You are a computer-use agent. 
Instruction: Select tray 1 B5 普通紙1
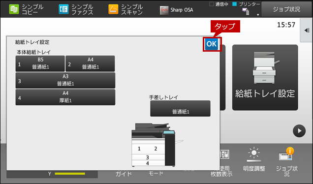(40, 63)
